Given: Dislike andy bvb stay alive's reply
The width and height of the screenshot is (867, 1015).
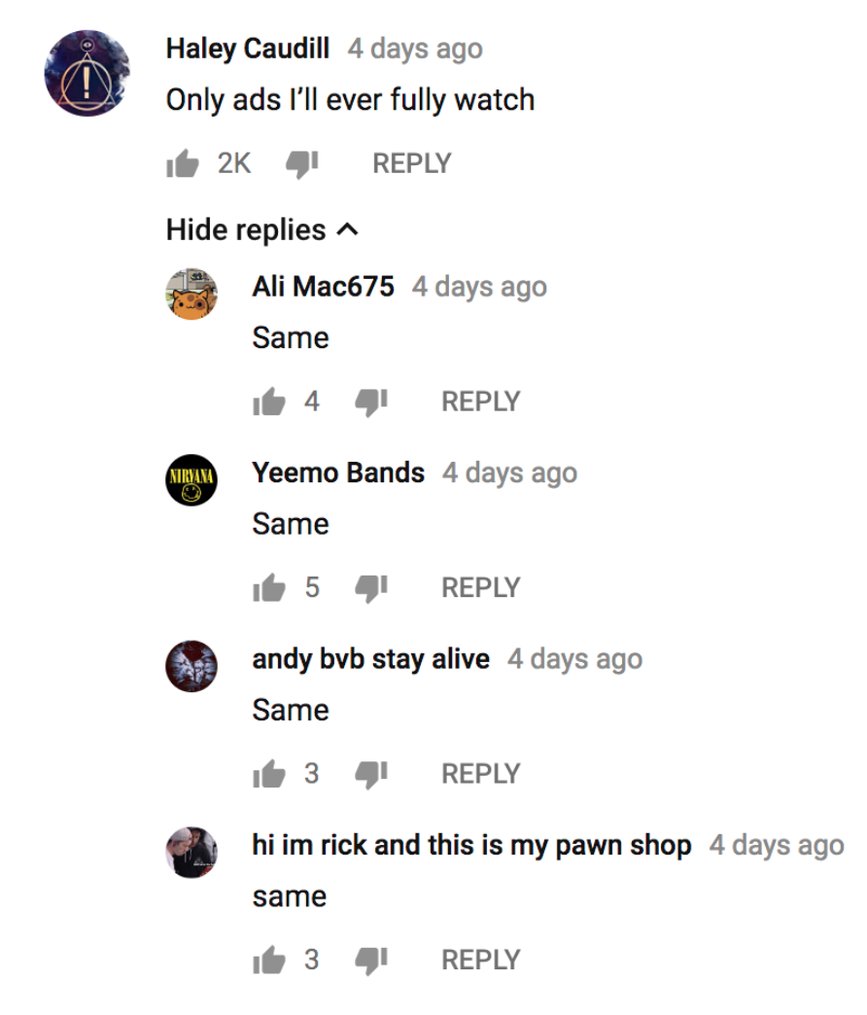Looking at the screenshot, I should coord(370,775).
